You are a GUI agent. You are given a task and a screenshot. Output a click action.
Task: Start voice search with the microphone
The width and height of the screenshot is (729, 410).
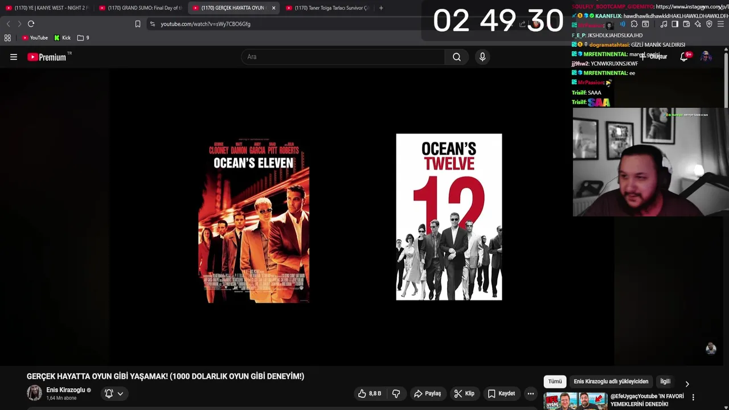point(482,57)
